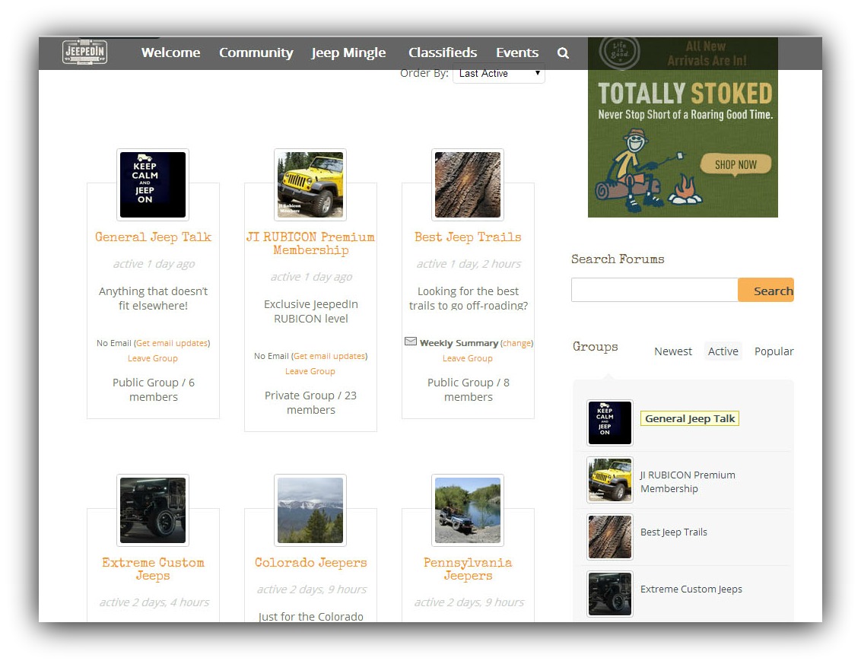Open the JI RUBICON Premium Membership card title
The width and height of the screenshot is (861, 664).
click(x=310, y=243)
